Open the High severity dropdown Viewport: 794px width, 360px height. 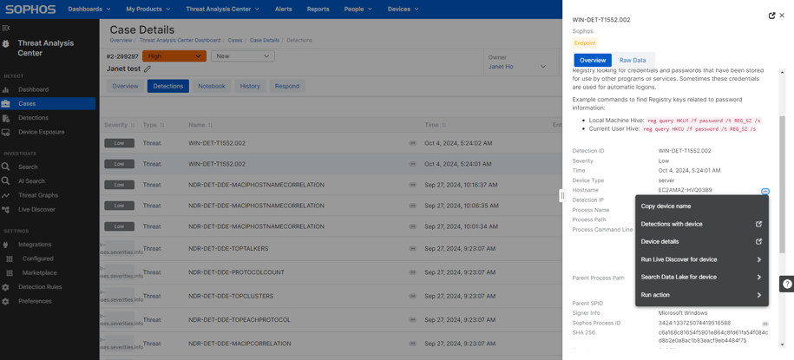point(174,56)
